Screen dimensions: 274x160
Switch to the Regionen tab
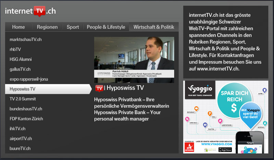click(x=47, y=27)
